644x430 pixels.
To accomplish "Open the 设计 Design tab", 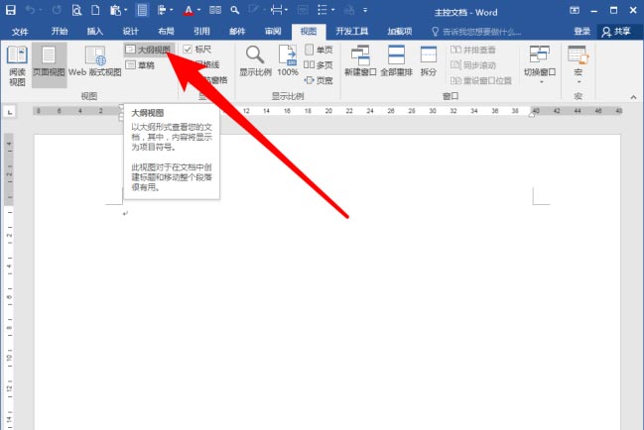I will tap(131, 31).
